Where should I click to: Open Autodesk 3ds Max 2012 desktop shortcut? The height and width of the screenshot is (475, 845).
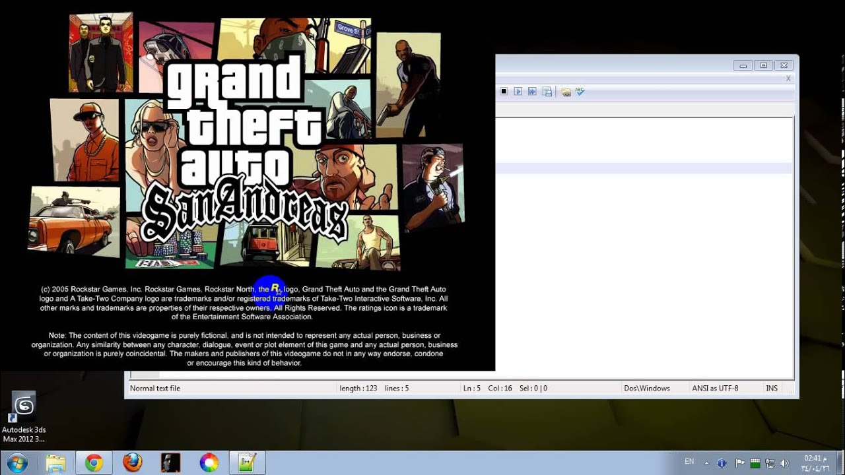click(x=24, y=418)
